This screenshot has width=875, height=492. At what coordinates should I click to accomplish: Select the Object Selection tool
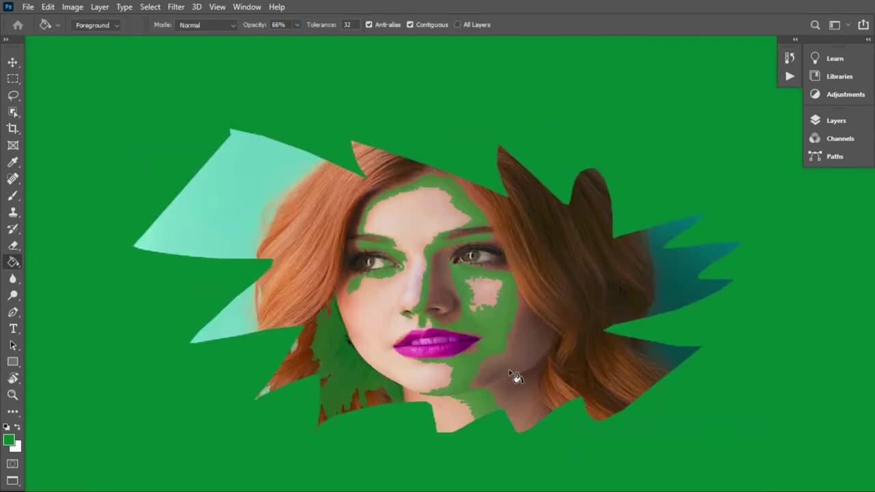(x=13, y=112)
